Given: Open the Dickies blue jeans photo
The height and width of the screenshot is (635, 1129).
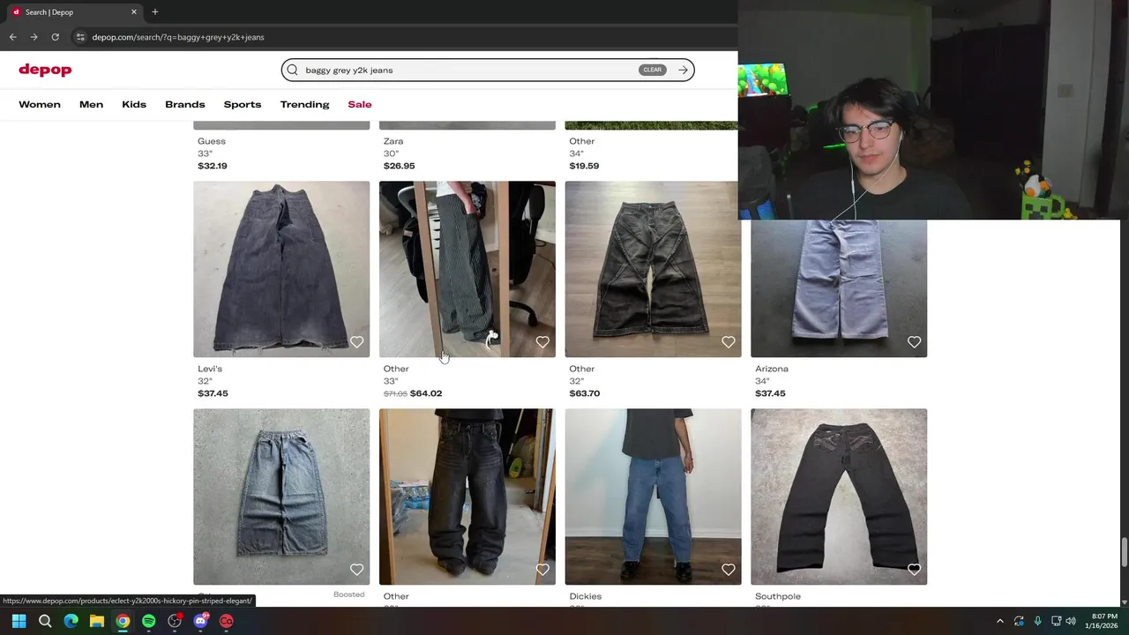Looking at the screenshot, I should [653, 497].
